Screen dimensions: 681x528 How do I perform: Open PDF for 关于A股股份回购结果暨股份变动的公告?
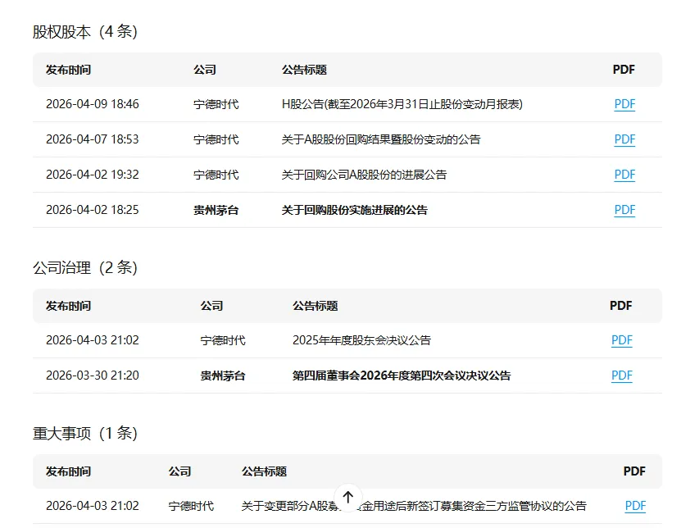click(624, 139)
